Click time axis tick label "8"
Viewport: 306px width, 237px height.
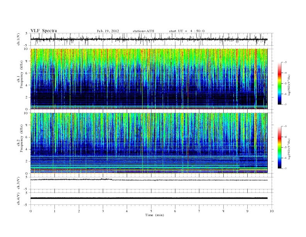coord(223,211)
